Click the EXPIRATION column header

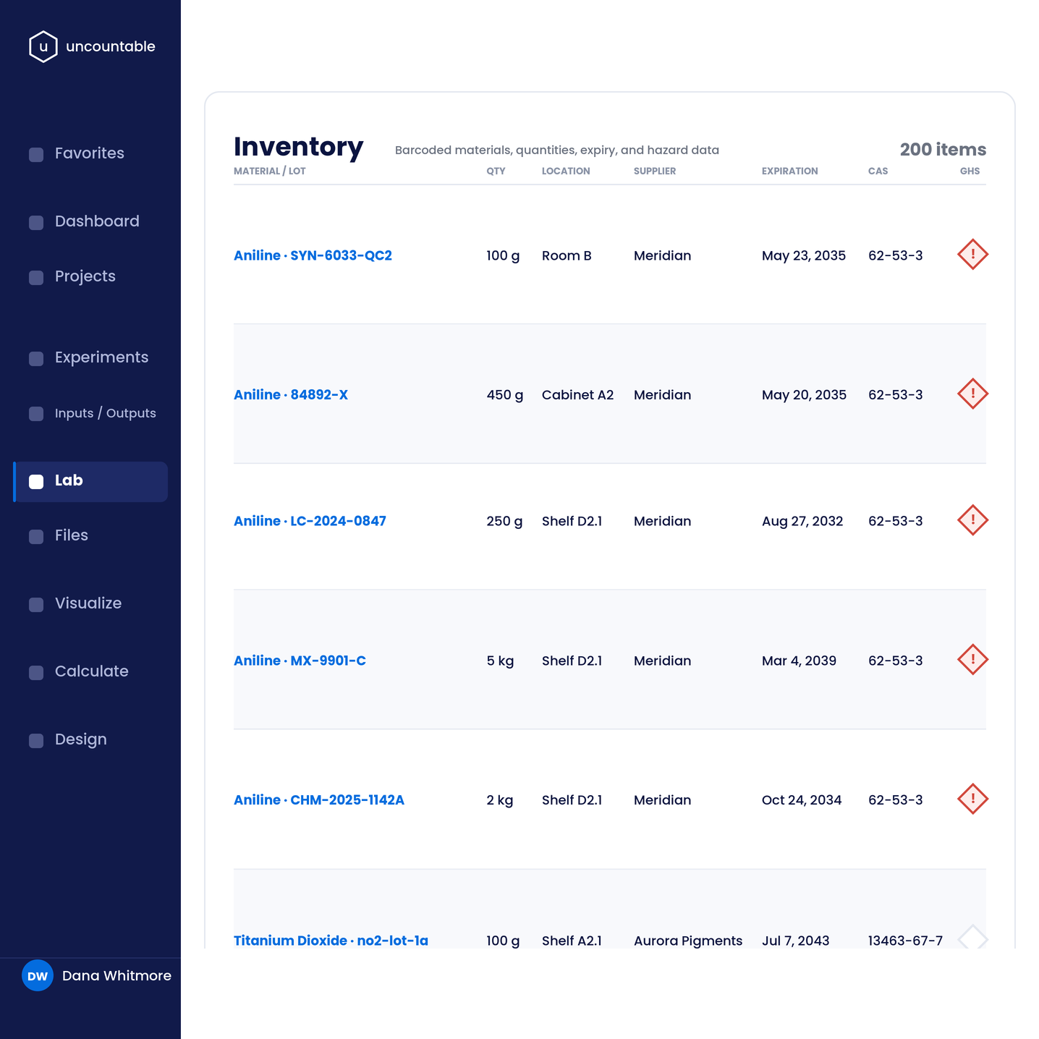coord(790,171)
